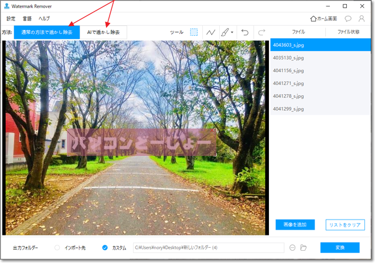Select the インポート先 radio option
Screen dimensions: 375x263
point(57,248)
